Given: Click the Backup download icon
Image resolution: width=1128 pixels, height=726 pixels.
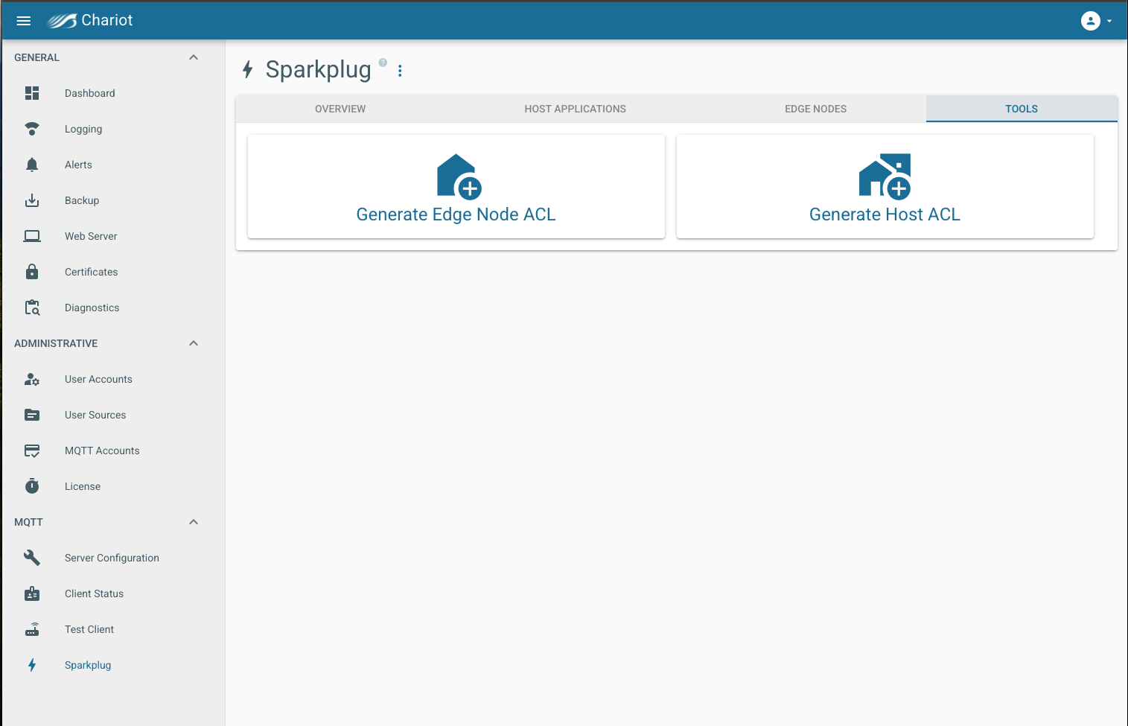Looking at the screenshot, I should click(32, 200).
